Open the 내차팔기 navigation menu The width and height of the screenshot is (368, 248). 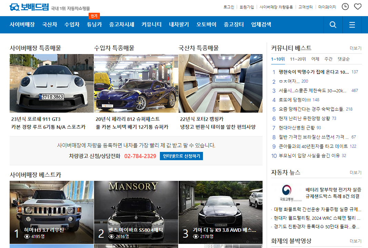pyautogui.click(x=178, y=24)
